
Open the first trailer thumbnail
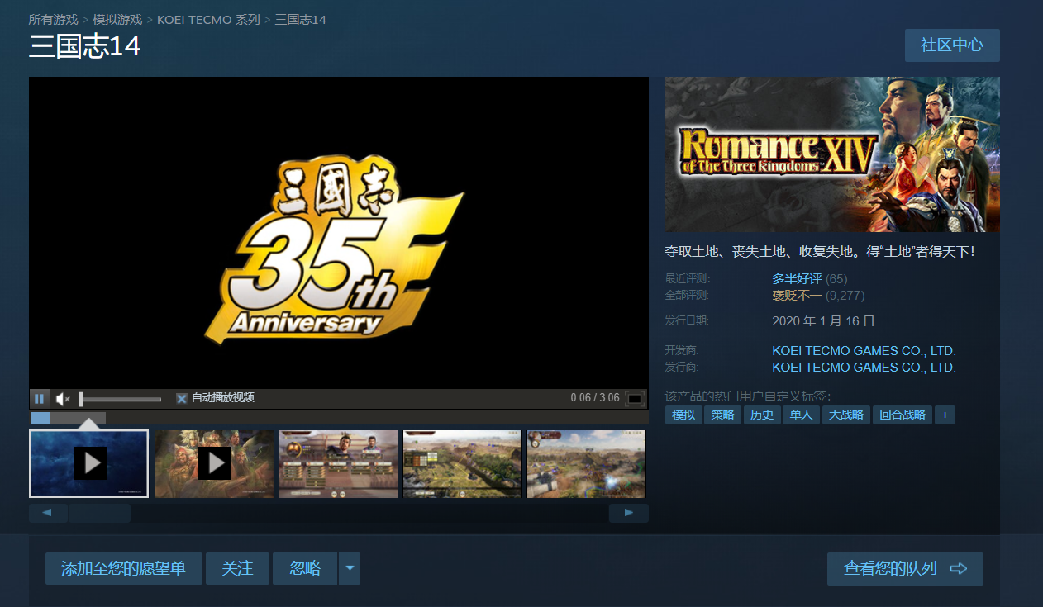pos(88,463)
